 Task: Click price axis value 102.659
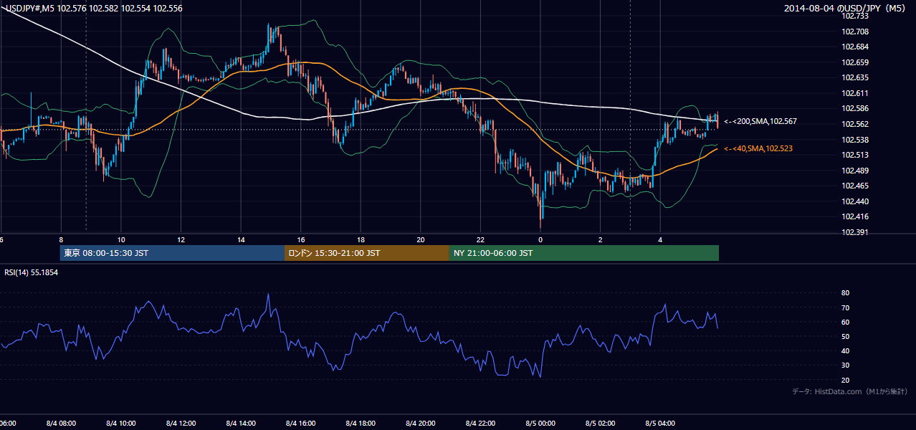[856, 62]
